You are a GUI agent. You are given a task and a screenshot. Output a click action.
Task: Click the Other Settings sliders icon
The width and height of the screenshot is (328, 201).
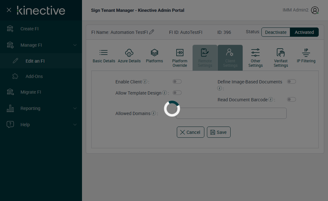pyautogui.click(x=255, y=53)
